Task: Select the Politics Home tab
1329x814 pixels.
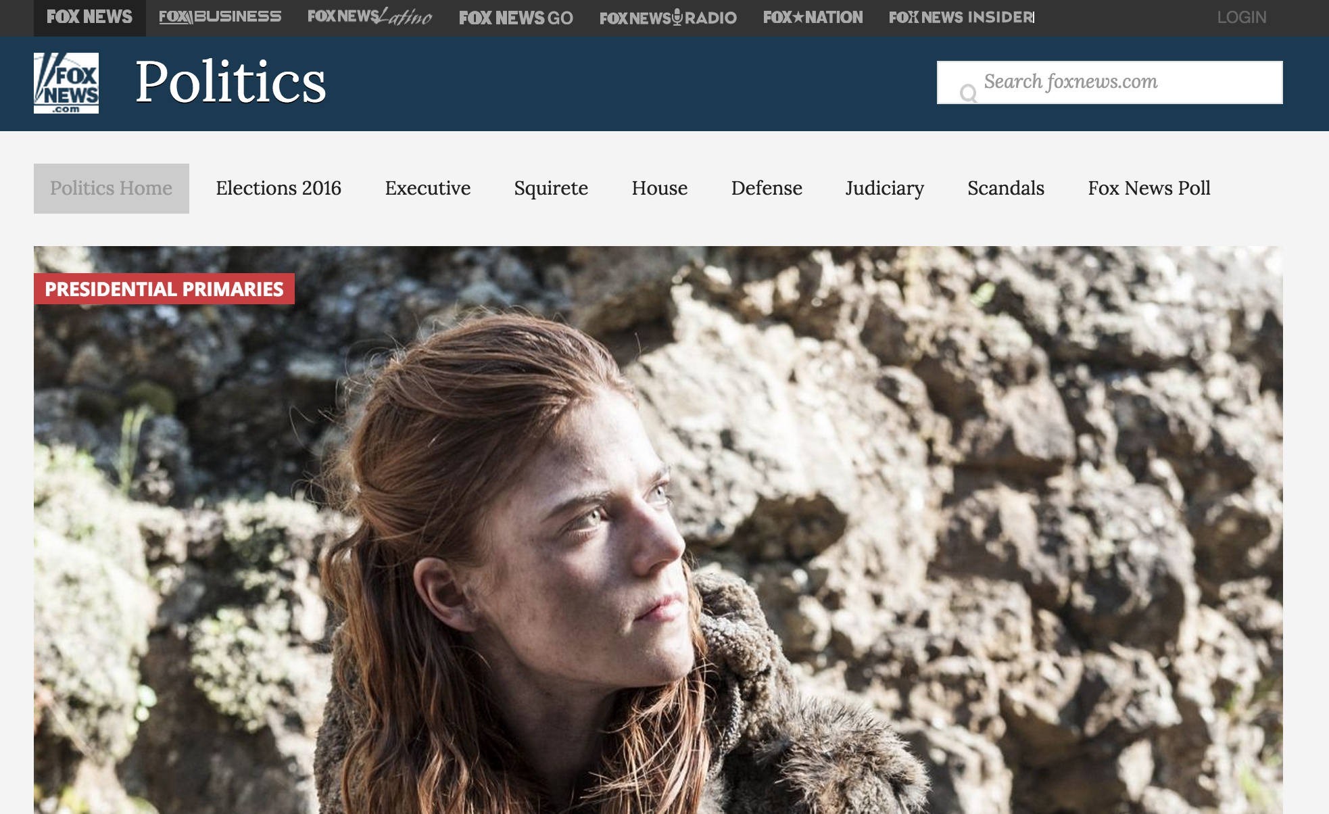Action: click(111, 188)
